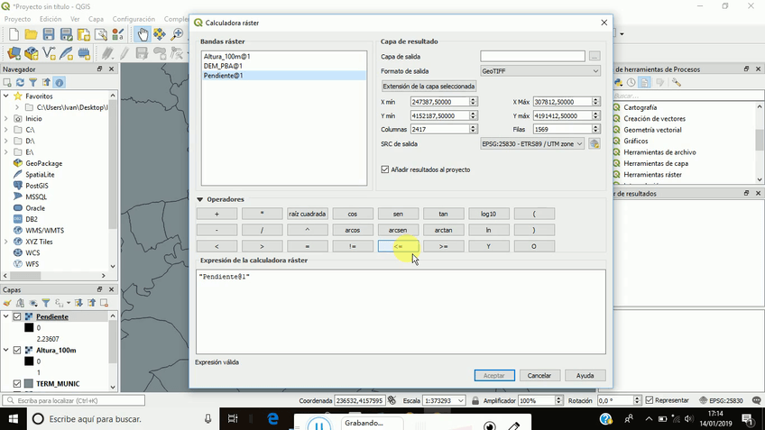
Task: Toggle 'Añadir resultados al proyecto' checkbox
Action: point(385,169)
